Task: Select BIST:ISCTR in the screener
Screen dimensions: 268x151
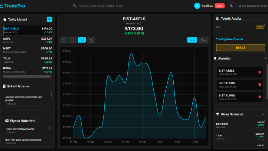Action: 240,125
